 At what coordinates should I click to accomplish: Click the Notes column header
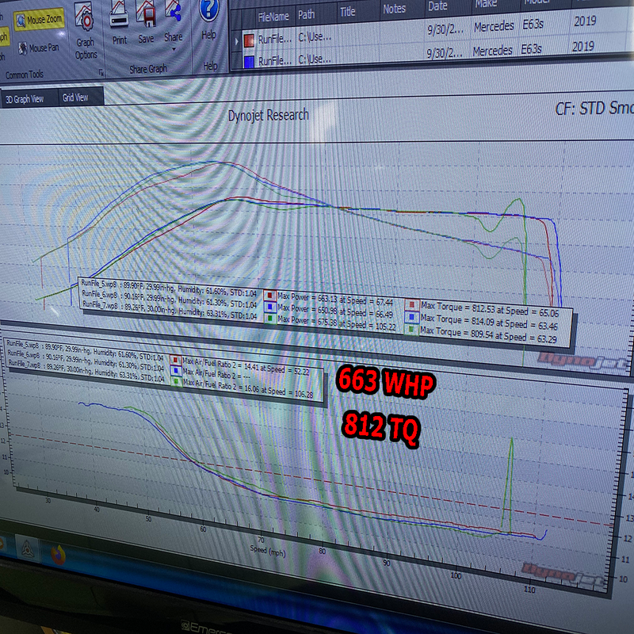pos(393,9)
